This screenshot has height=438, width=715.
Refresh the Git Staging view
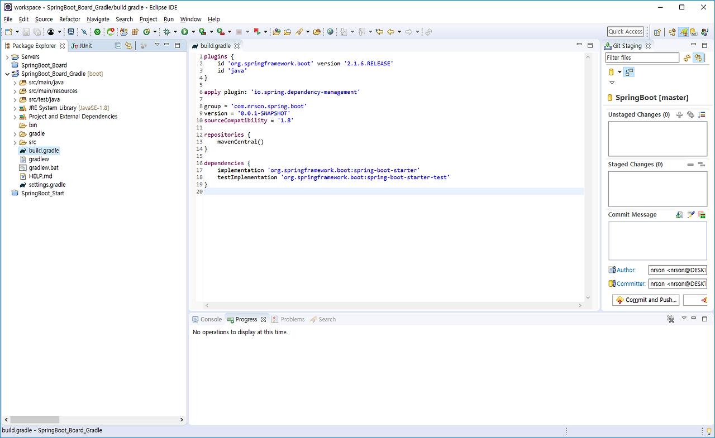[687, 57]
